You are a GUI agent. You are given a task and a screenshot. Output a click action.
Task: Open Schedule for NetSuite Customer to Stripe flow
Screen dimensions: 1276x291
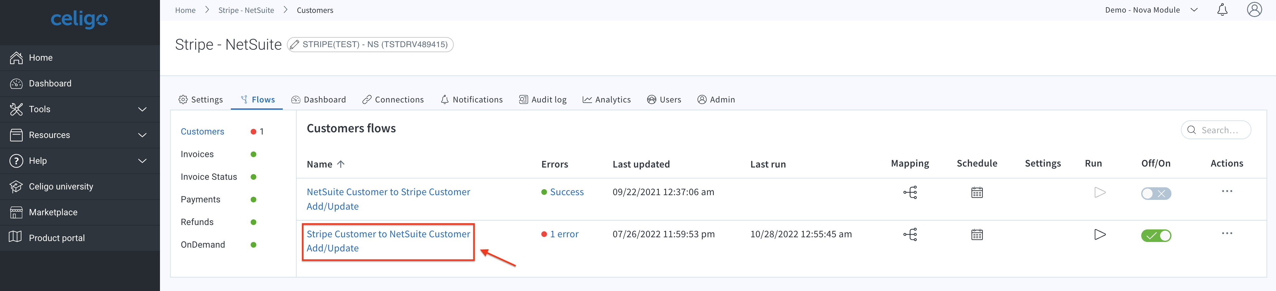pyautogui.click(x=977, y=192)
